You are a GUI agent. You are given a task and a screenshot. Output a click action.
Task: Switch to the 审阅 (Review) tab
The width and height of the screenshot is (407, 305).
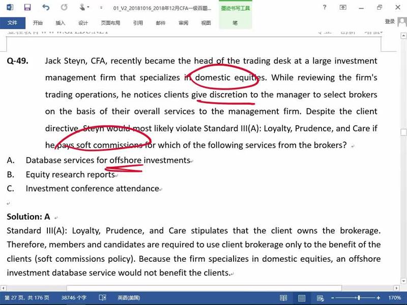[183, 23]
